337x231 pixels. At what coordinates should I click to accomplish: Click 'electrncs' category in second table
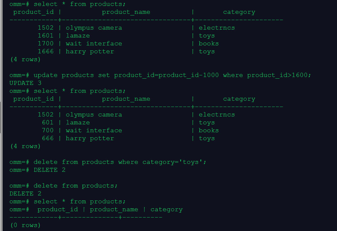(217, 115)
